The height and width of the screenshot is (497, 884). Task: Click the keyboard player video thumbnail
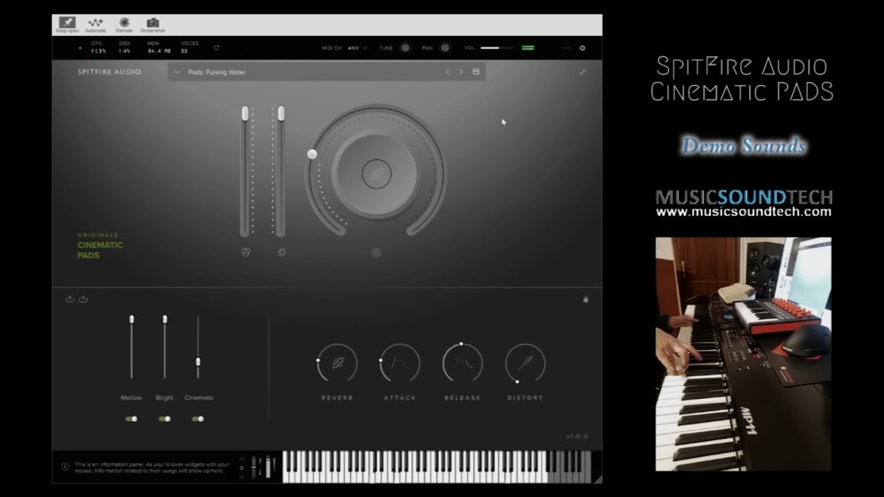click(x=743, y=354)
